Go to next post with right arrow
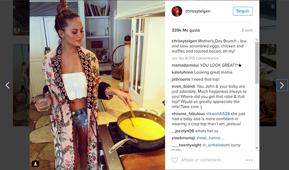The height and width of the screenshot is (170, 289). [x=282, y=85]
